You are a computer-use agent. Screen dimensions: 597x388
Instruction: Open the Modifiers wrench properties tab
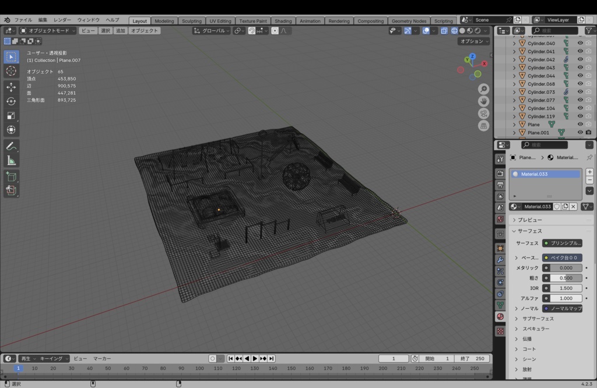point(500,259)
